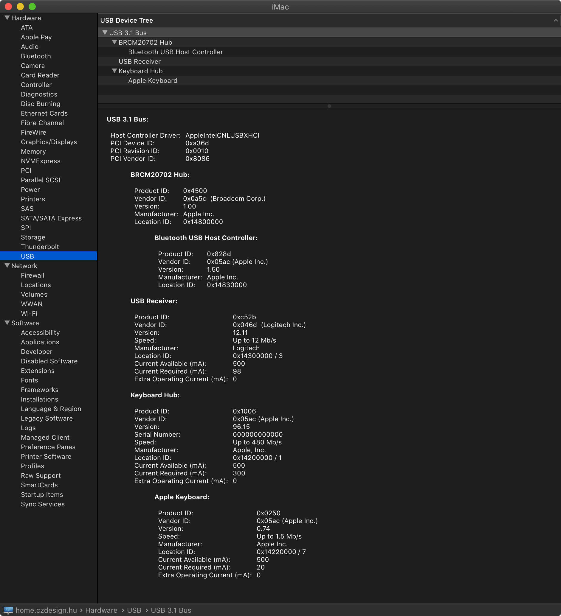The width and height of the screenshot is (561, 616).
Task: Collapse the BRCM20702 Hub disclosure triangle
Action: [114, 42]
